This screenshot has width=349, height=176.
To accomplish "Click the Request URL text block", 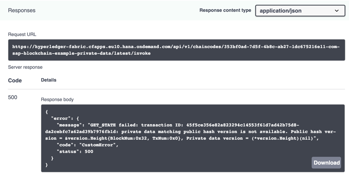I will [176, 50].
